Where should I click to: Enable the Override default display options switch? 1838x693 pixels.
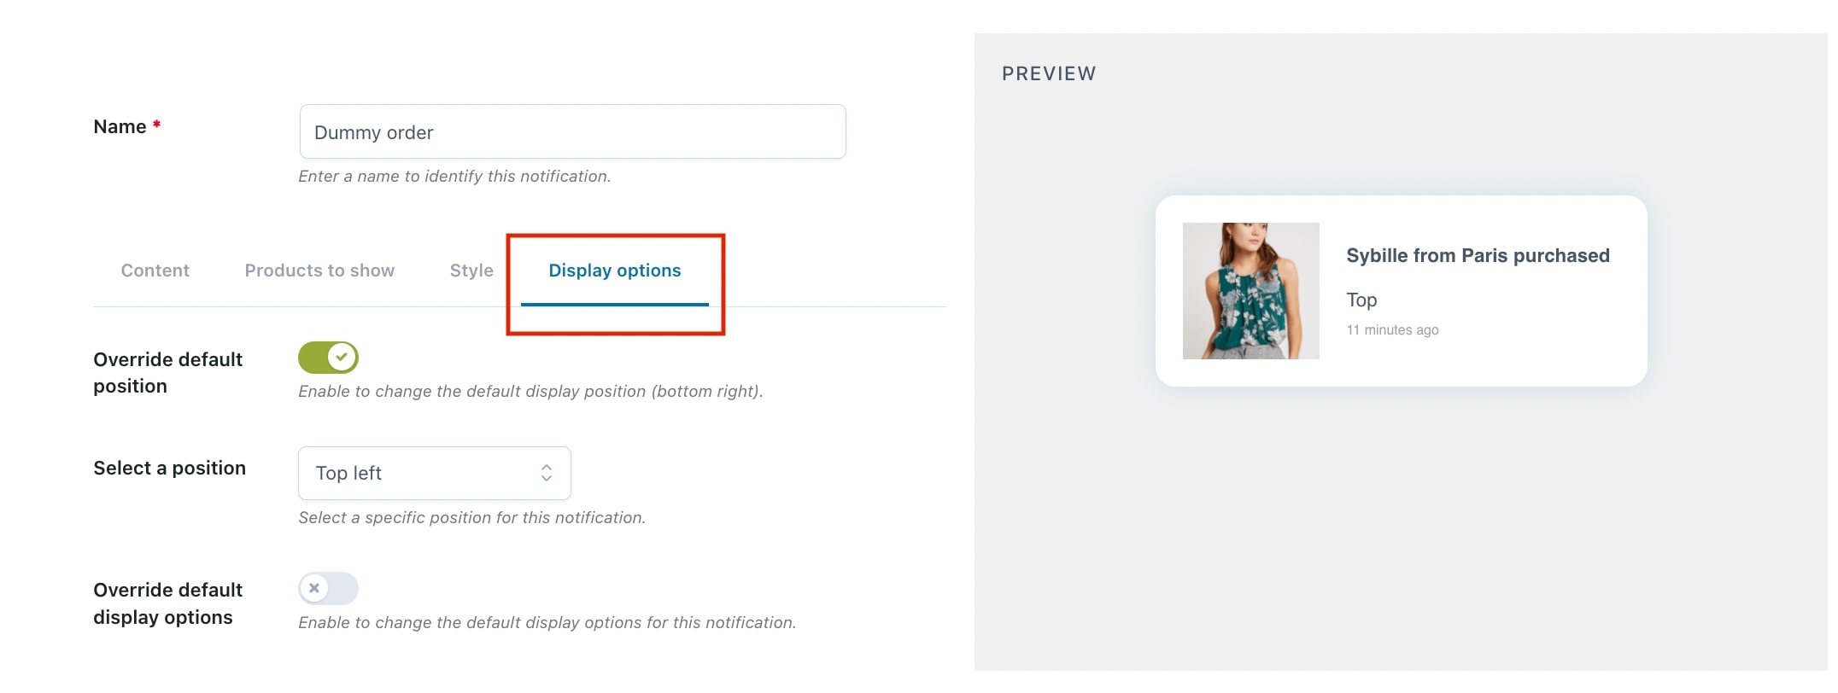[328, 588]
